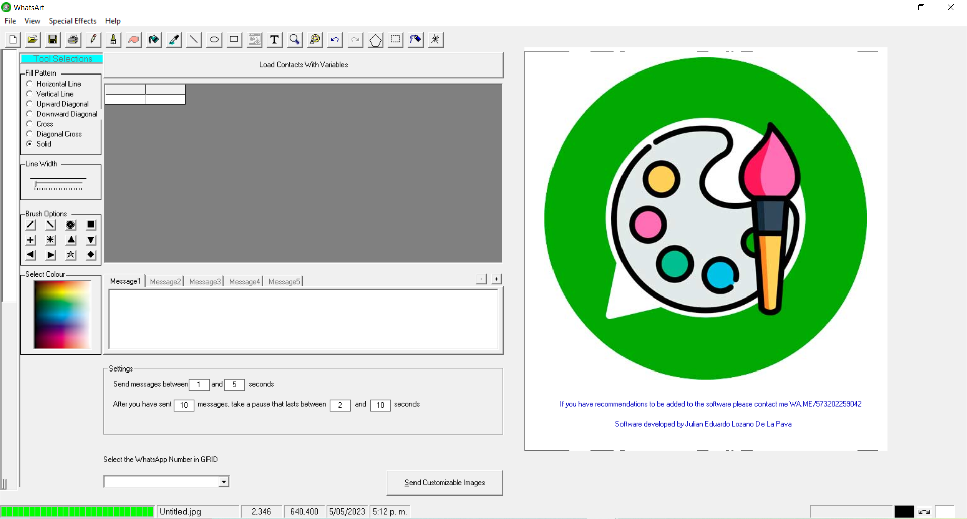Select the Polygon shape tool

click(375, 40)
